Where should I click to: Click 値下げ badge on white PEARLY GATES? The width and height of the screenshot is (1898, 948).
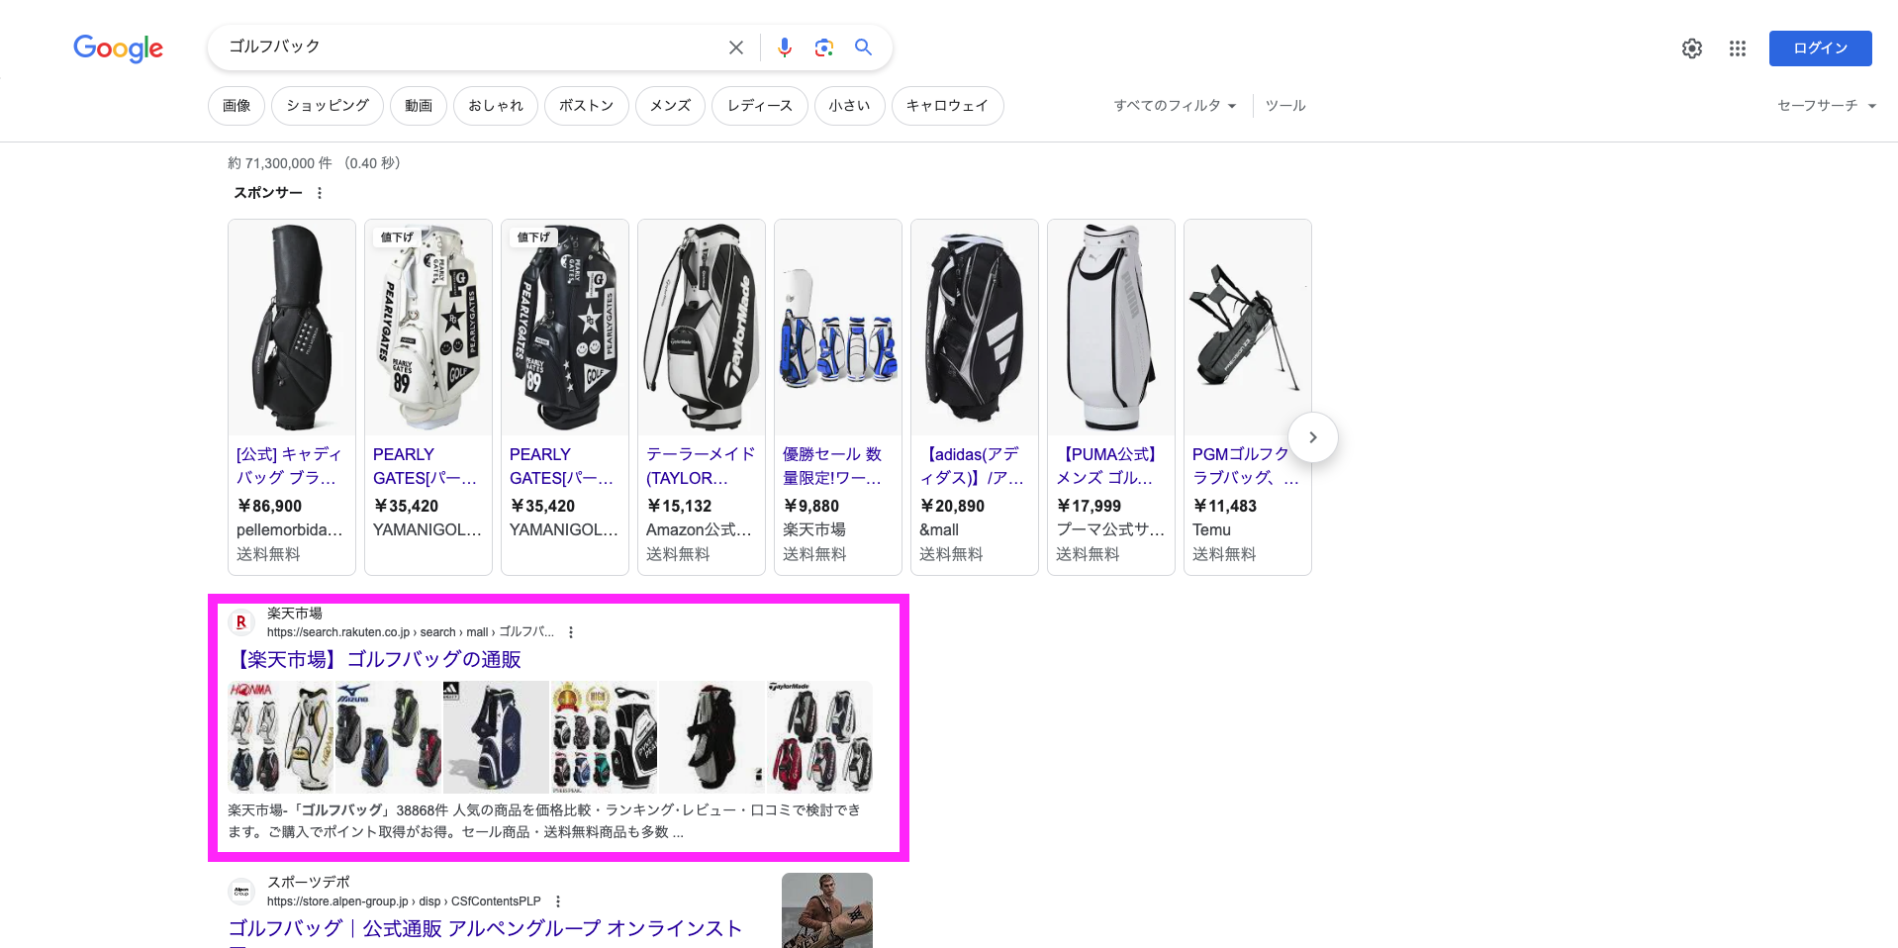tap(397, 237)
